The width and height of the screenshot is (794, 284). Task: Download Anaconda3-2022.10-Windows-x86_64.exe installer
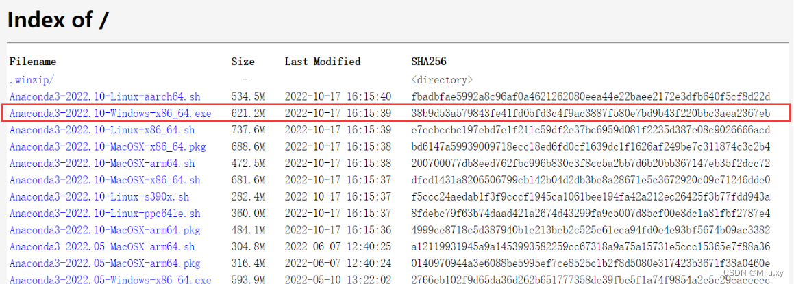point(110,114)
